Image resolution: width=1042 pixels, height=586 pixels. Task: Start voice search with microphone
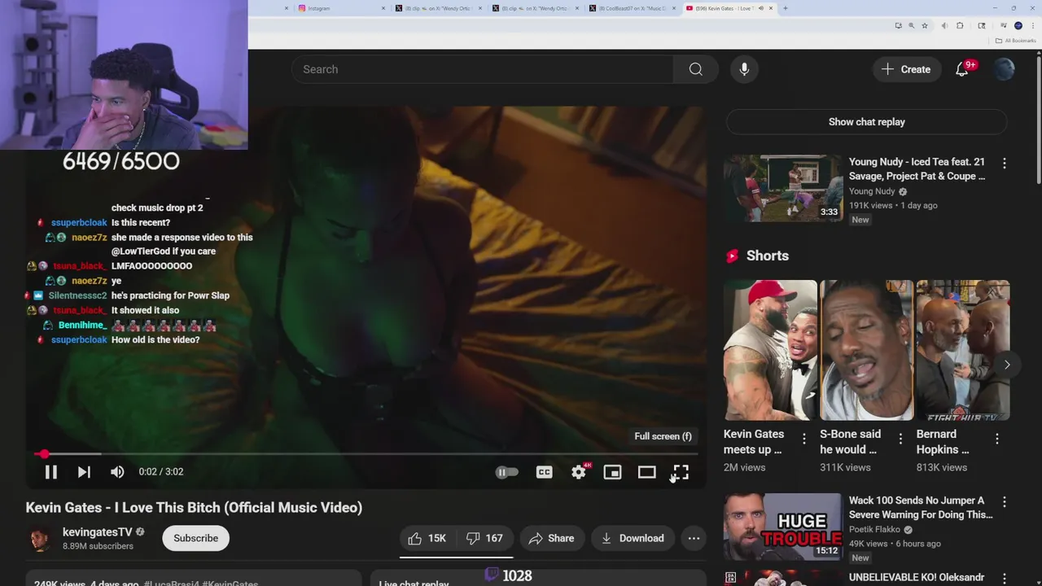[744, 69]
